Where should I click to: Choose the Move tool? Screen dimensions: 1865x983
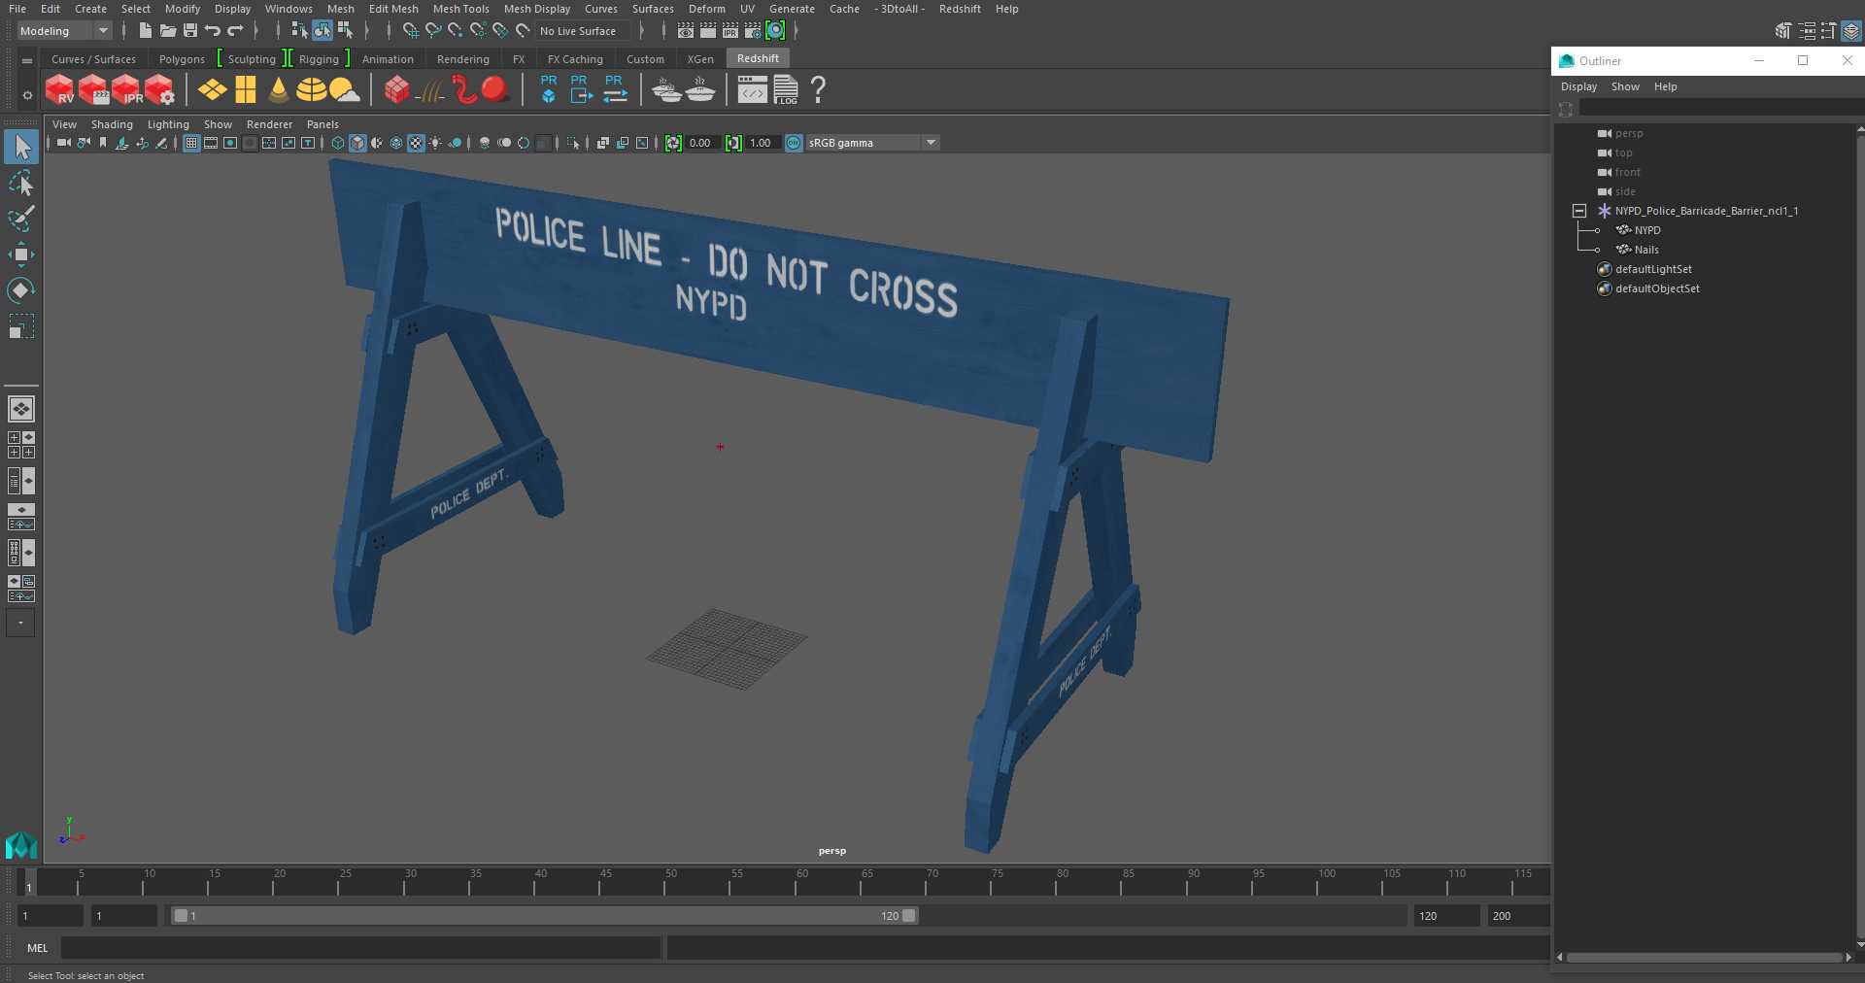click(x=21, y=254)
